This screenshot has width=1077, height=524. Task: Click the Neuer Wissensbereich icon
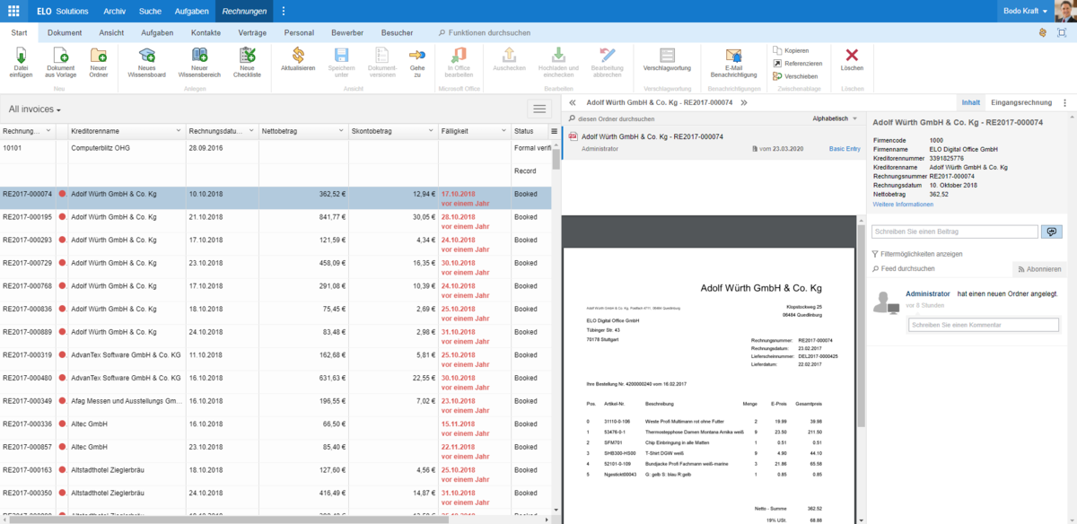click(199, 56)
